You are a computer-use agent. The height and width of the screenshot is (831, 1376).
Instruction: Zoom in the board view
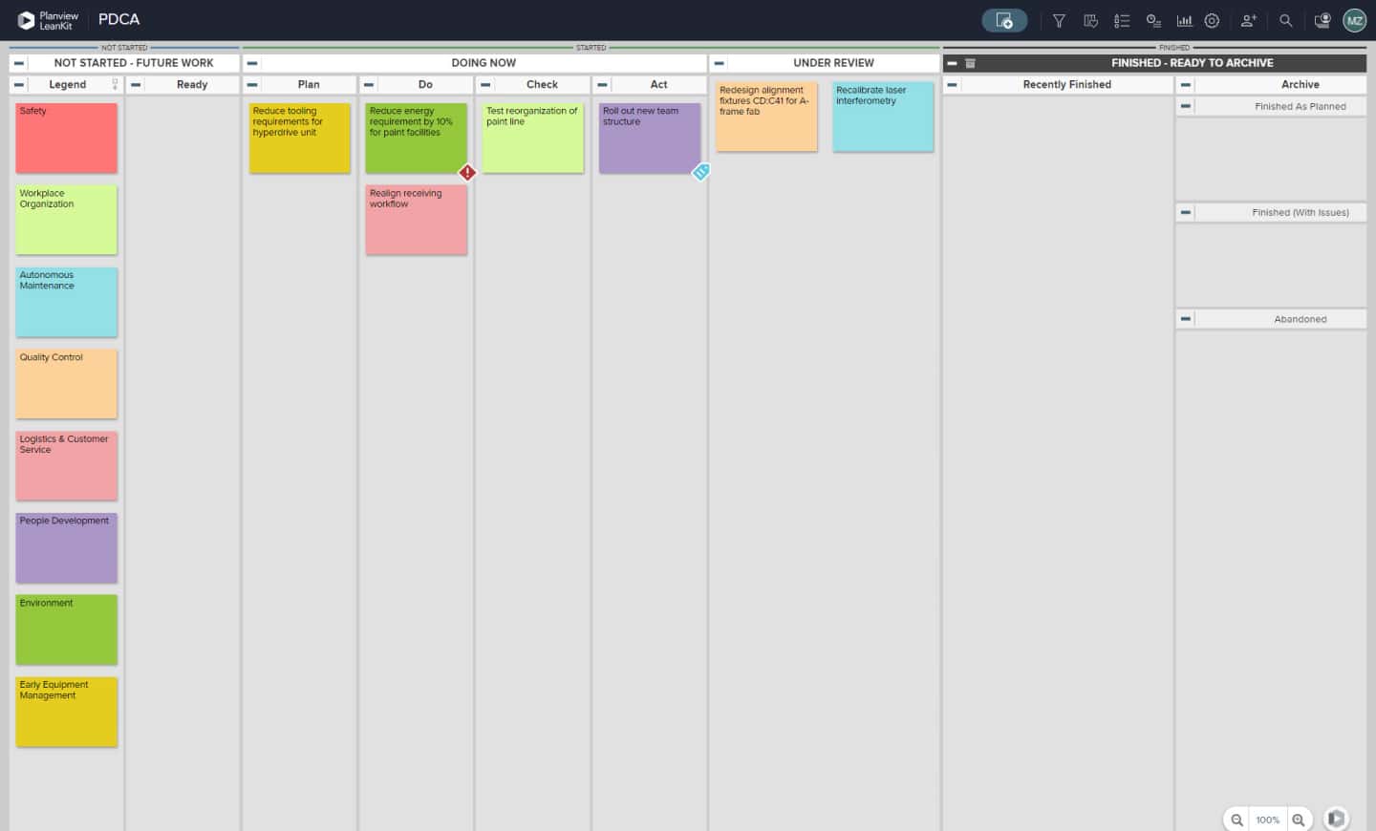1298,820
